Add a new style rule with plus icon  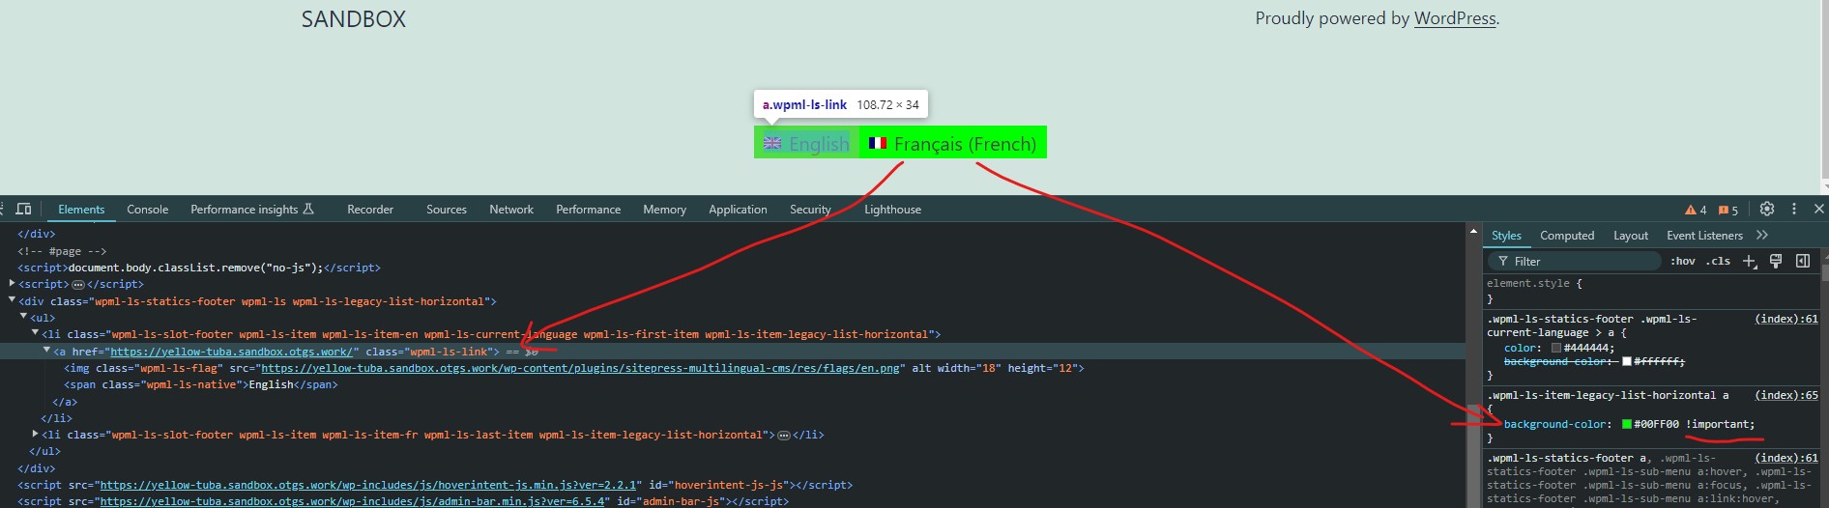1750,262
